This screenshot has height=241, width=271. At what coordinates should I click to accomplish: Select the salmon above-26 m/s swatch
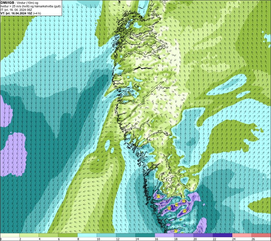tap(261, 235)
